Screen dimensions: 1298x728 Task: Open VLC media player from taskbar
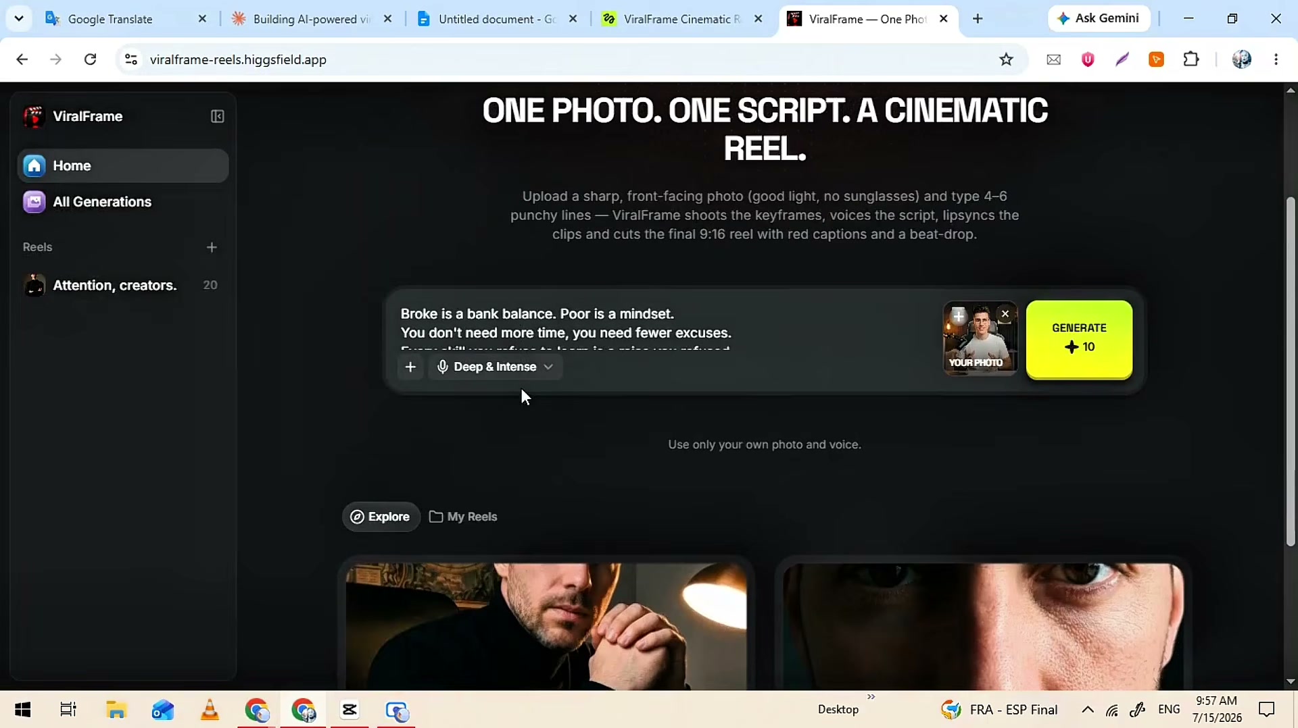point(210,710)
